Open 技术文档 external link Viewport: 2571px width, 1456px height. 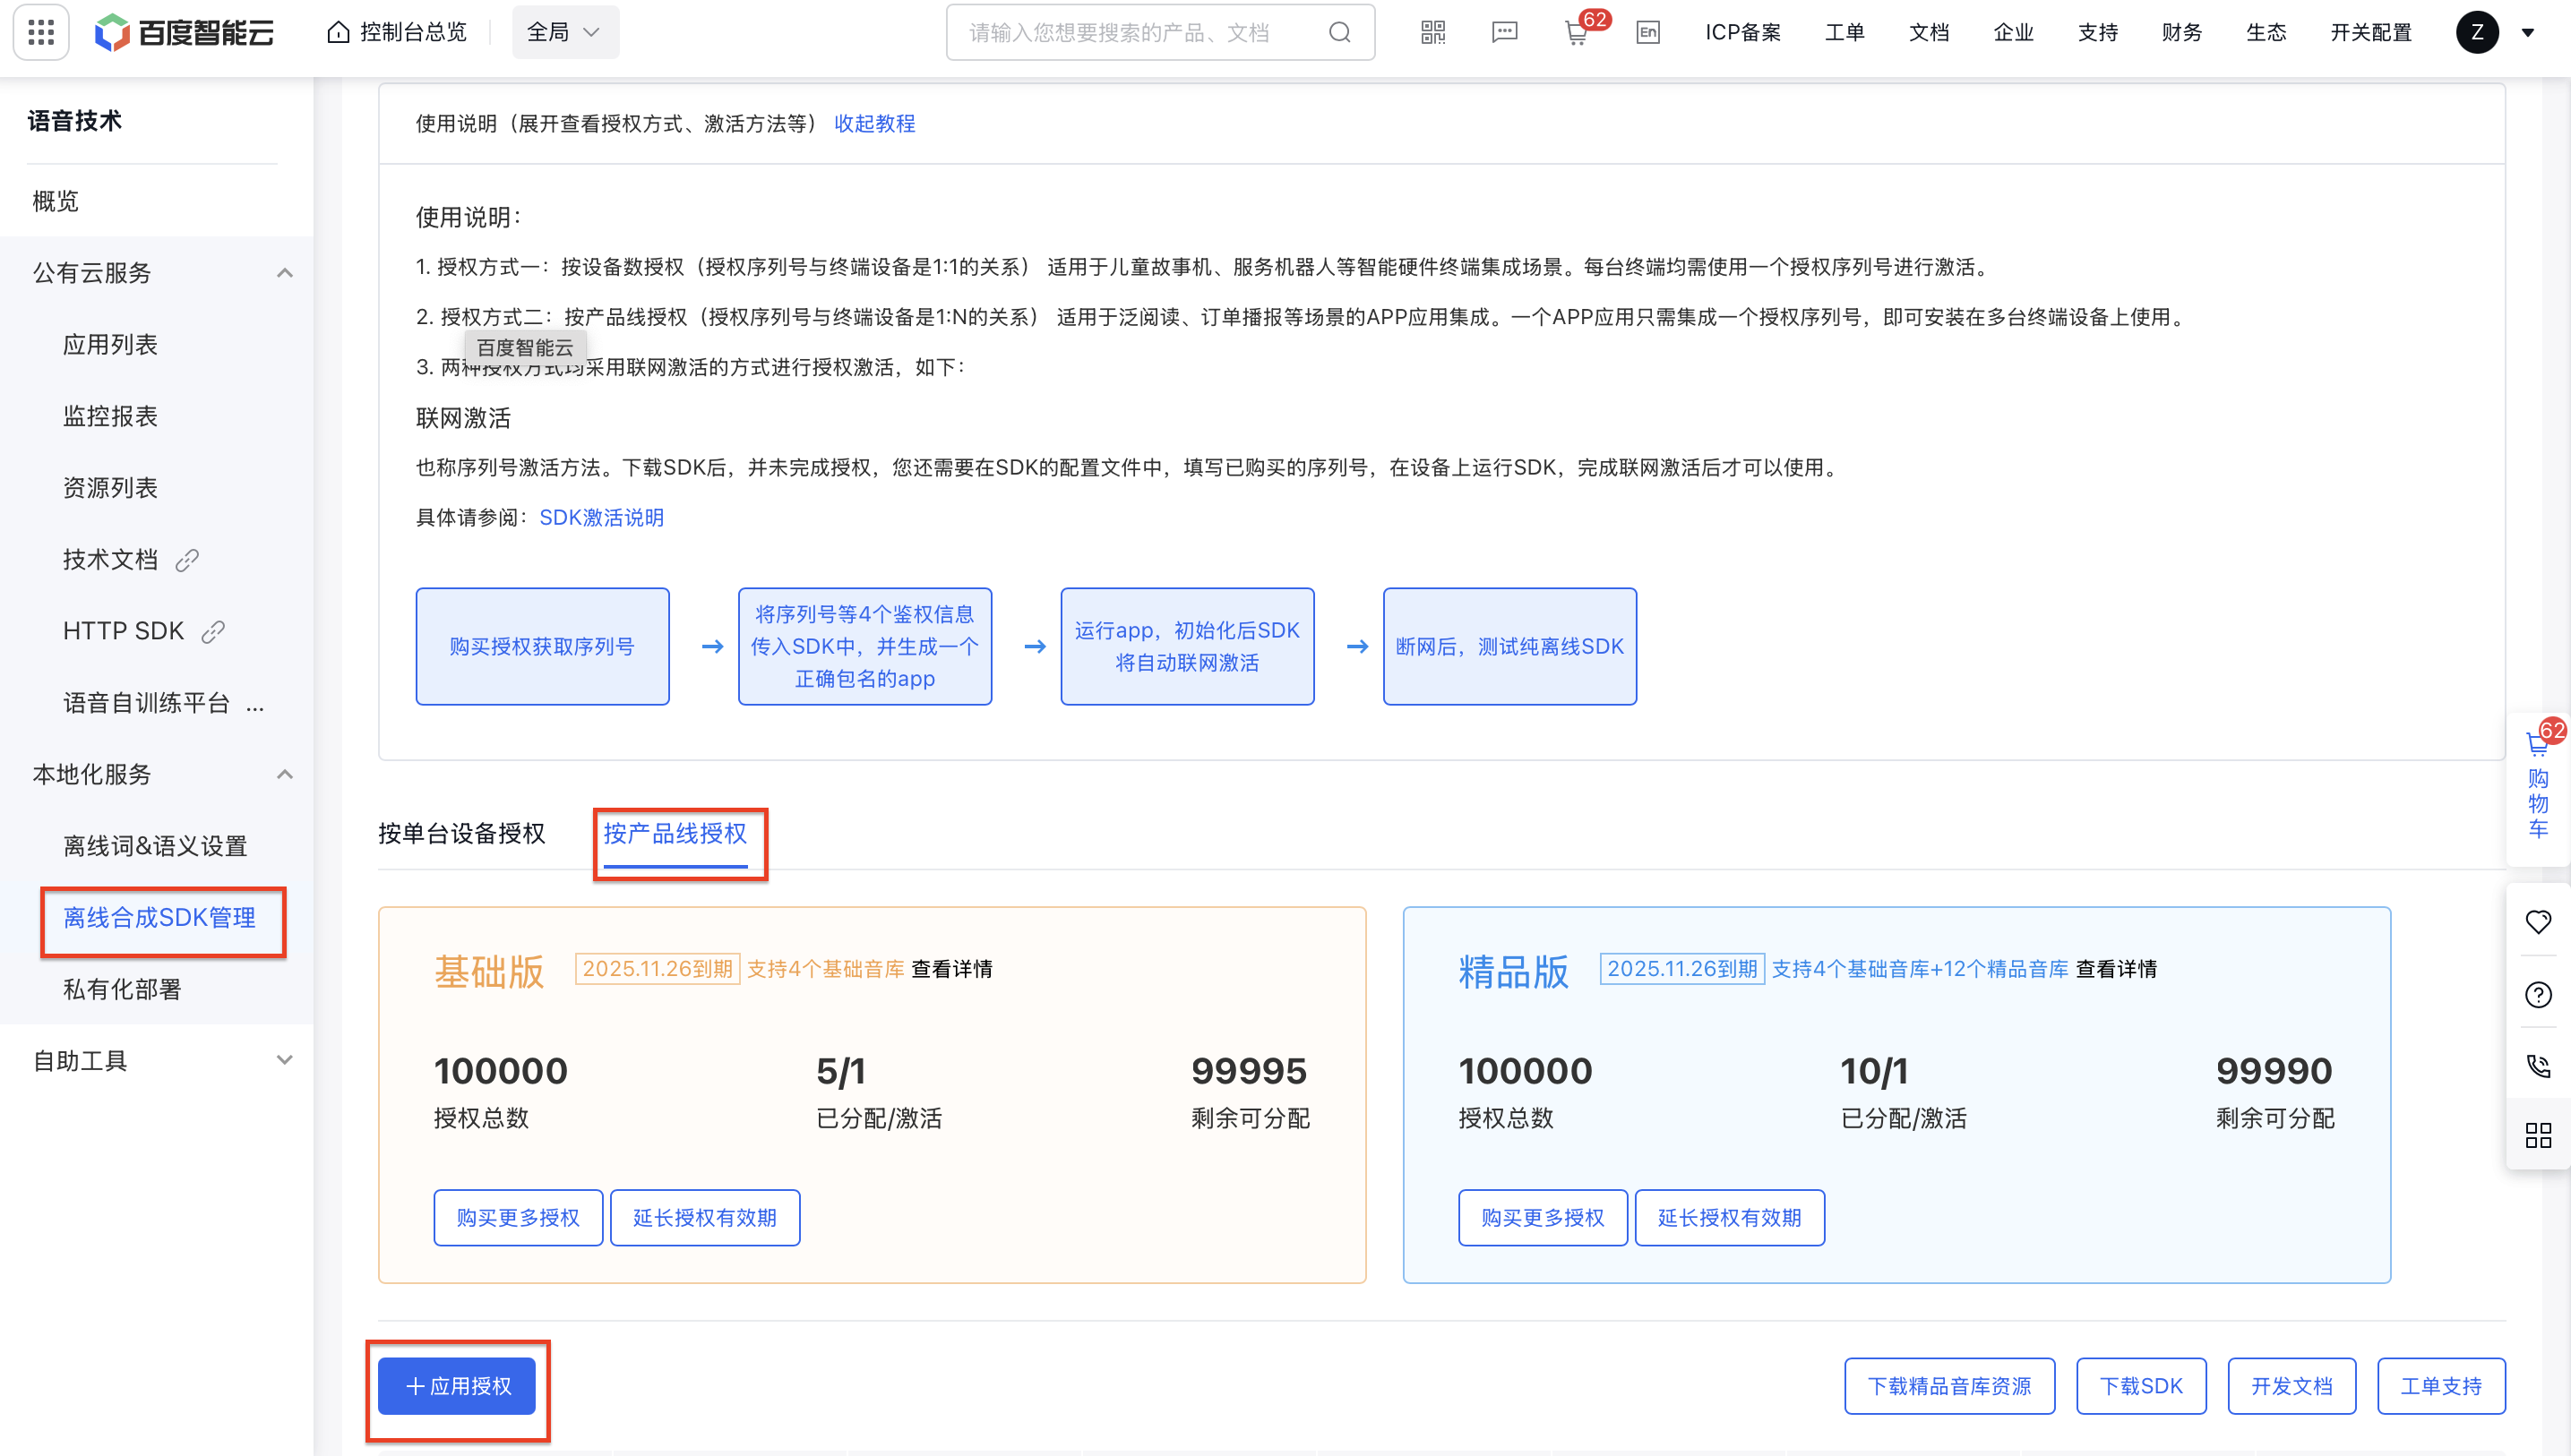(x=110, y=559)
